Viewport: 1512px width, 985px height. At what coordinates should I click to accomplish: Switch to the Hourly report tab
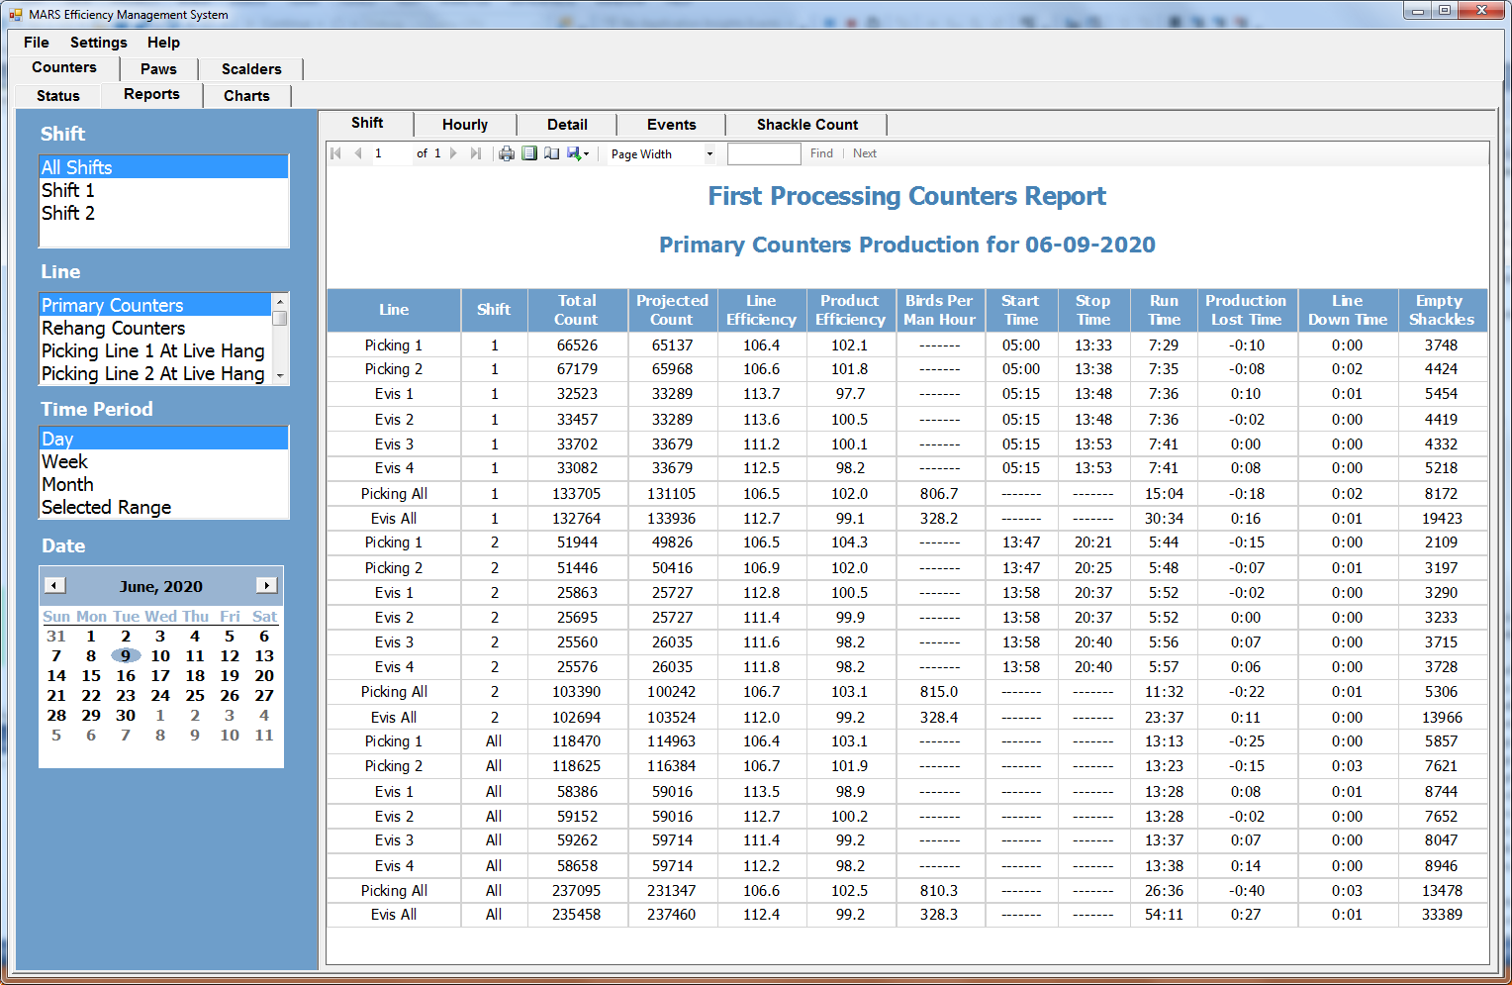click(464, 125)
